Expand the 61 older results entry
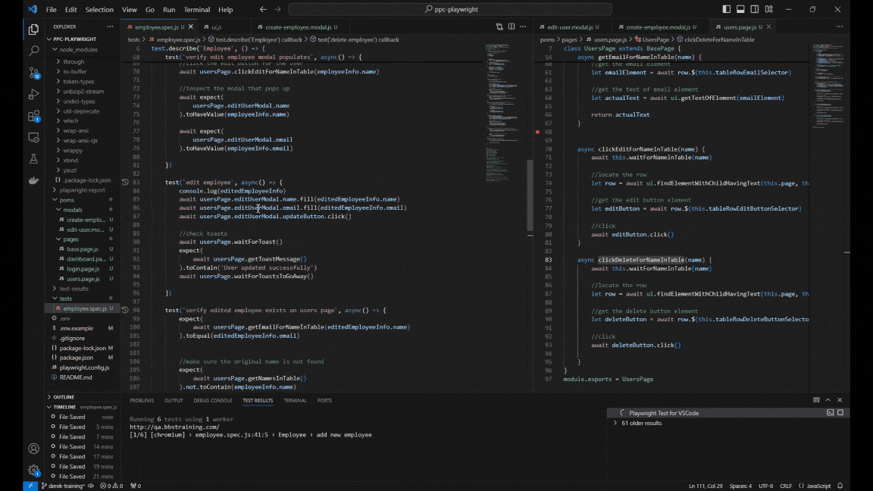The width and height of the screenshot is (873, 491). 641,423
